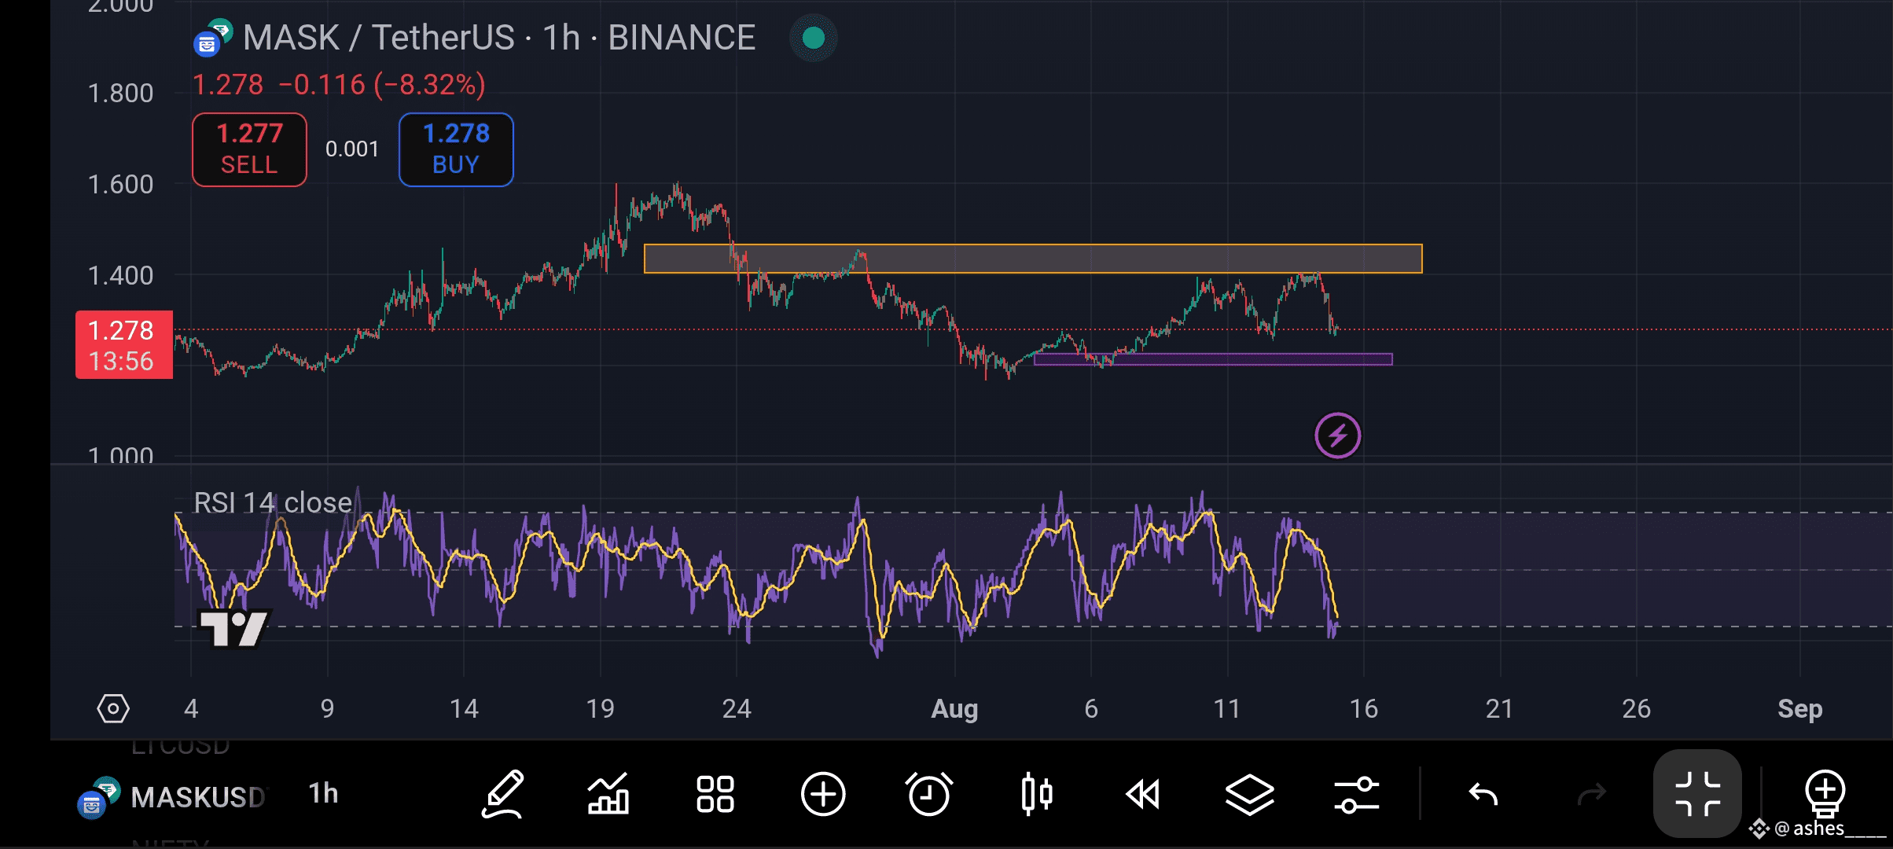Click the 1.400 price axis label
Image resolution: width=1893 pixels, height=849 pixels.
point(120,276)
